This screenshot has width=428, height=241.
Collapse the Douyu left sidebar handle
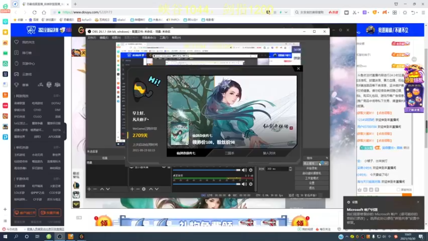65,132
